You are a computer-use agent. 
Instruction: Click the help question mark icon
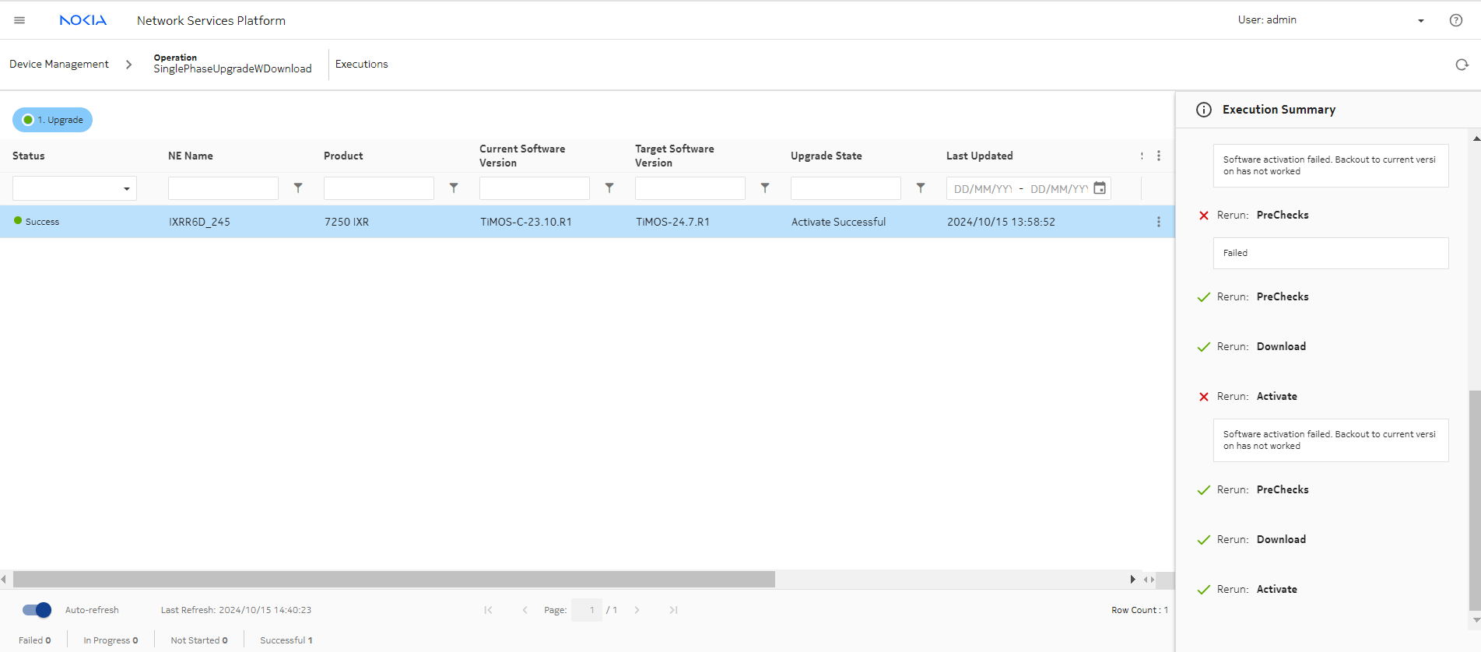(x=1455, y=20)
